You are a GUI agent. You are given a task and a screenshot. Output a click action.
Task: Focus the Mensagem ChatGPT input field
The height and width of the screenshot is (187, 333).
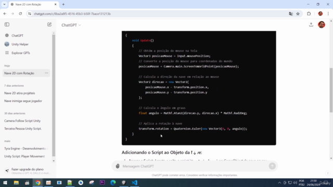(x=195, y=166)
